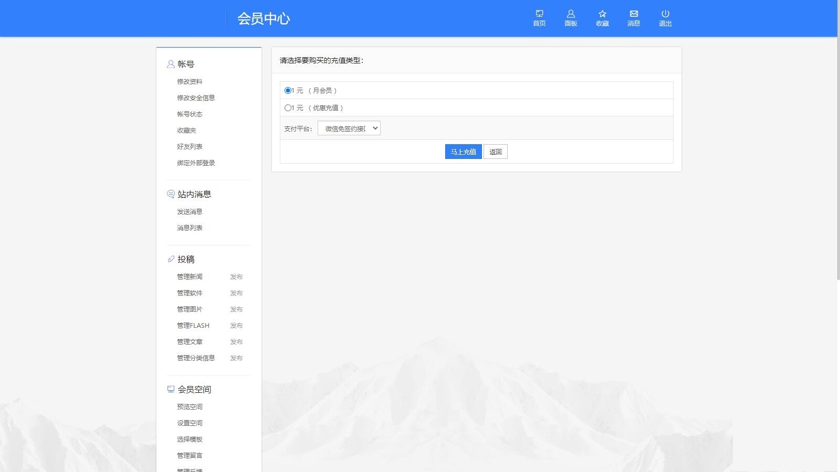Toggle the currently selected recharge type radio

[287, 90]
